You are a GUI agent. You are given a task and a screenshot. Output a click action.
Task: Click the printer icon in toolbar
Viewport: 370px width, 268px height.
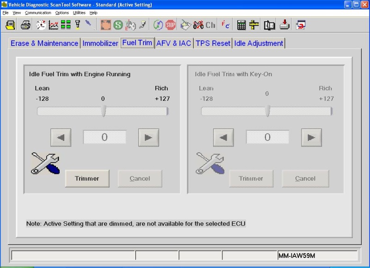(x=25, y=25)
